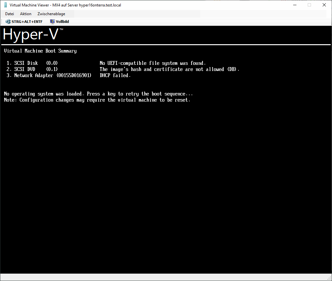
Task: Switch to Vollbild full-screen mode
Action: pyautogui.click(x=59, y=21)
